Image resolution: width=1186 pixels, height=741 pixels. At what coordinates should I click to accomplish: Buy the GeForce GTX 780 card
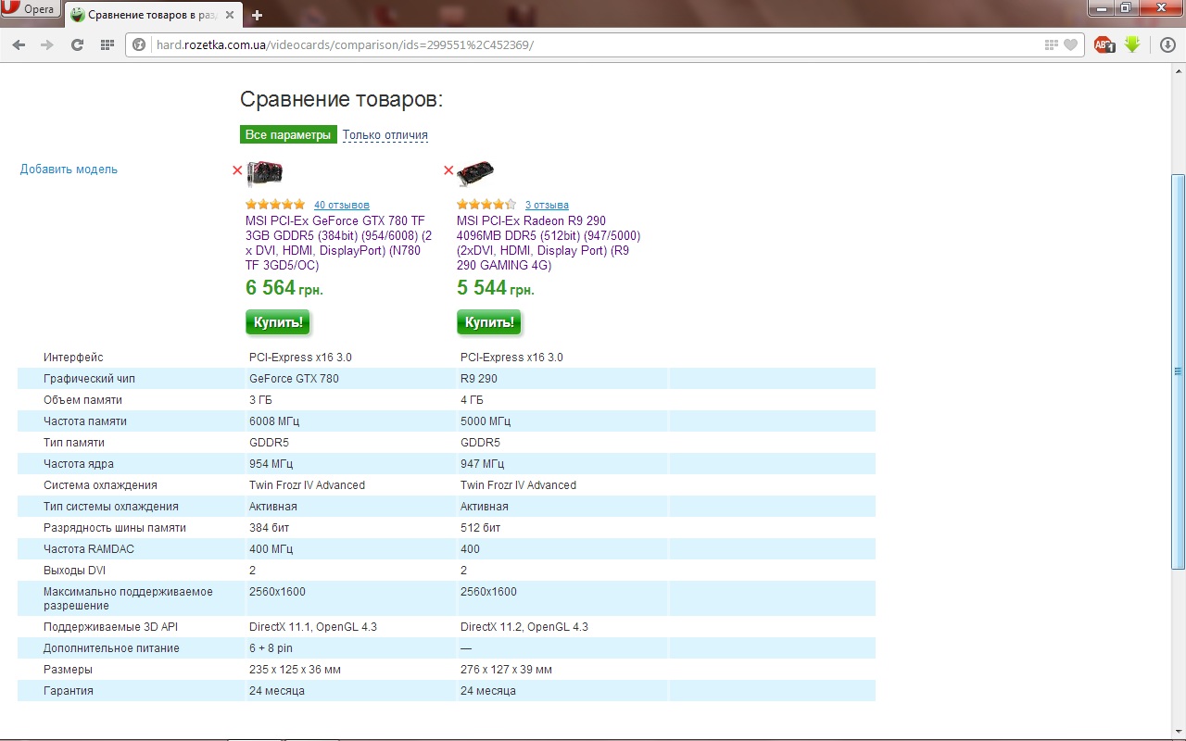278,322
